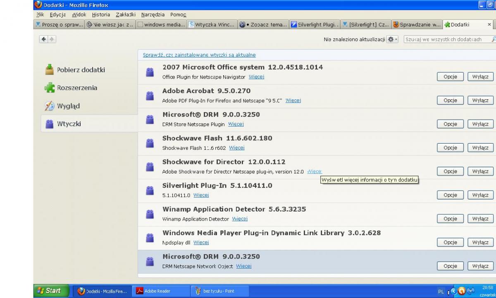Select the Silverlight Plug-In icon
496x298 pixels.
coord(150,190)
